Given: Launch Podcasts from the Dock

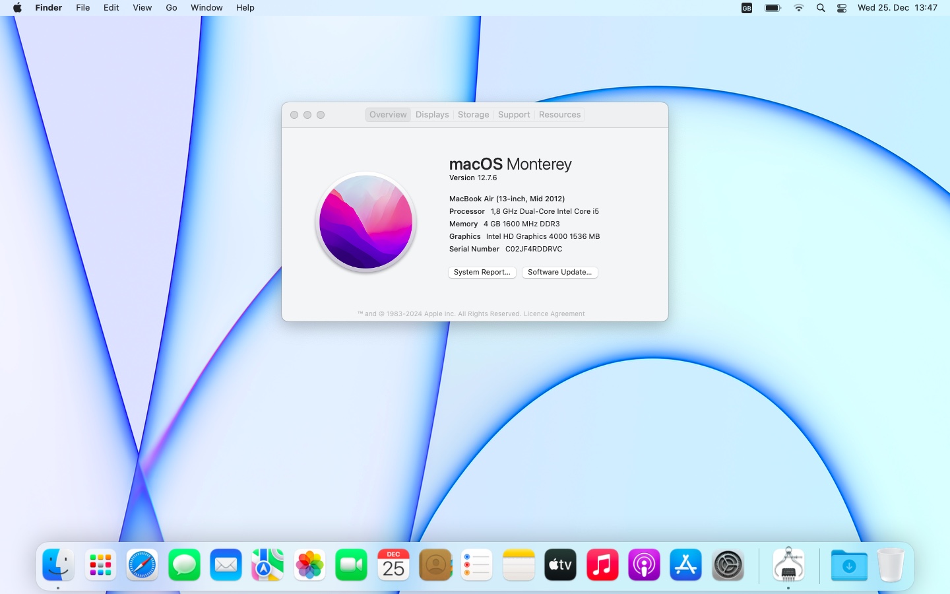Looking at the screenshot, I should [644, 565].
